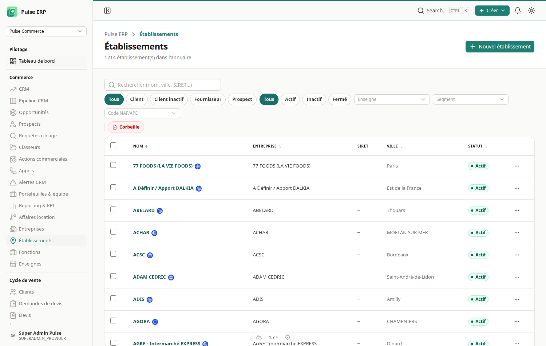Open Reporting & KPI page
Image resolution: width=546 pixels, height=346 pixels.
coord(46,205)
